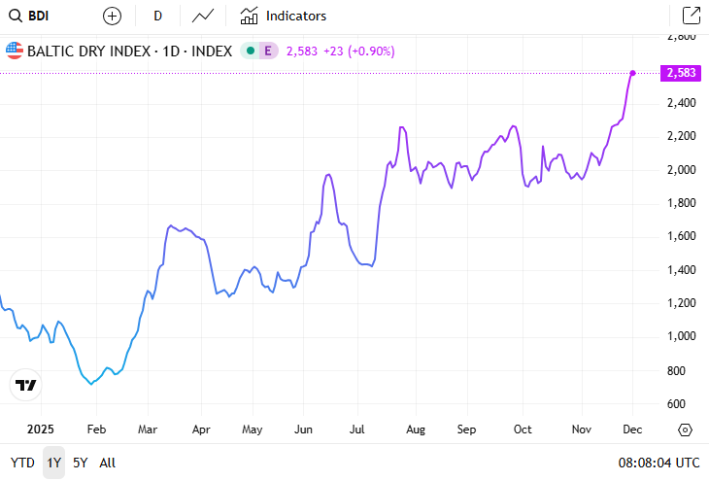
Task: Show the All time range
Action: tap(107, 463)
